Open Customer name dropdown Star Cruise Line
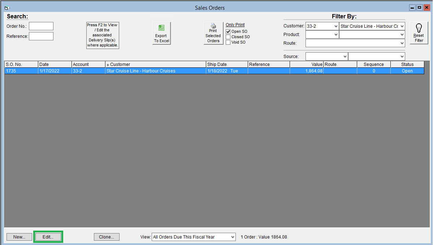Viewport: 433px width, 245px height. [x=402, y=26]
